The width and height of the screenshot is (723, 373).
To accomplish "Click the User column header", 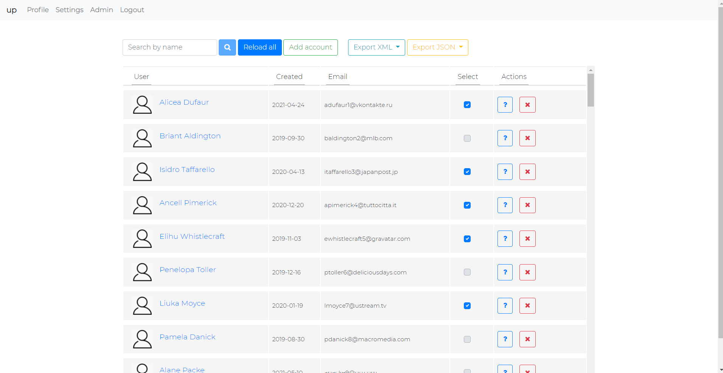I will click(141, 77).
